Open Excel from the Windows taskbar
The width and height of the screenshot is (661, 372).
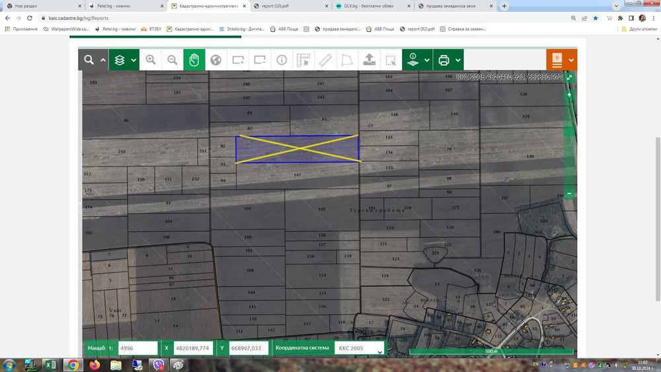pyautogui.click(x=50, y=365)
